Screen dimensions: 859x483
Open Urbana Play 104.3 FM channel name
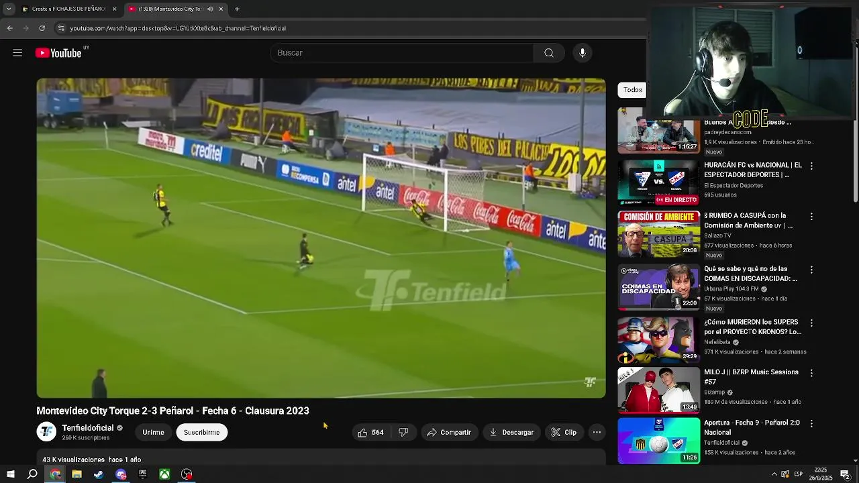(x=731, y=289)
